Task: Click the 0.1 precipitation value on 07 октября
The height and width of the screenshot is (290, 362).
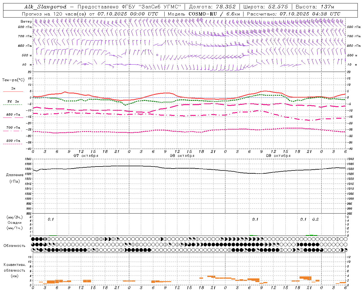Action: [x=51, y=219]
